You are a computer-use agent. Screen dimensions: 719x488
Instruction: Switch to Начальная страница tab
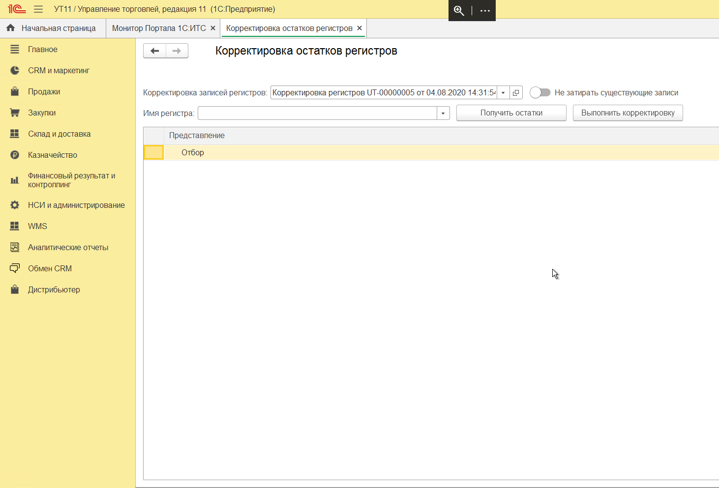[x=53, y=28]
